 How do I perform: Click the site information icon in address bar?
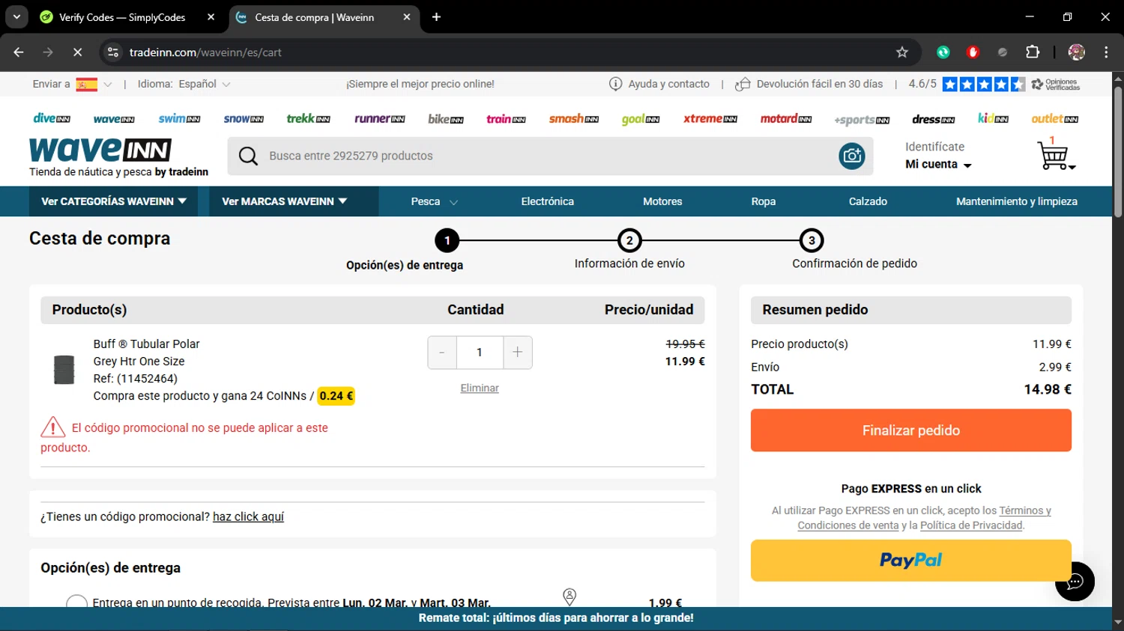click(x=113, y=52)
